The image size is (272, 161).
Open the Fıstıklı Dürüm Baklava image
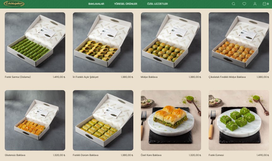click(x=103, y=120)
